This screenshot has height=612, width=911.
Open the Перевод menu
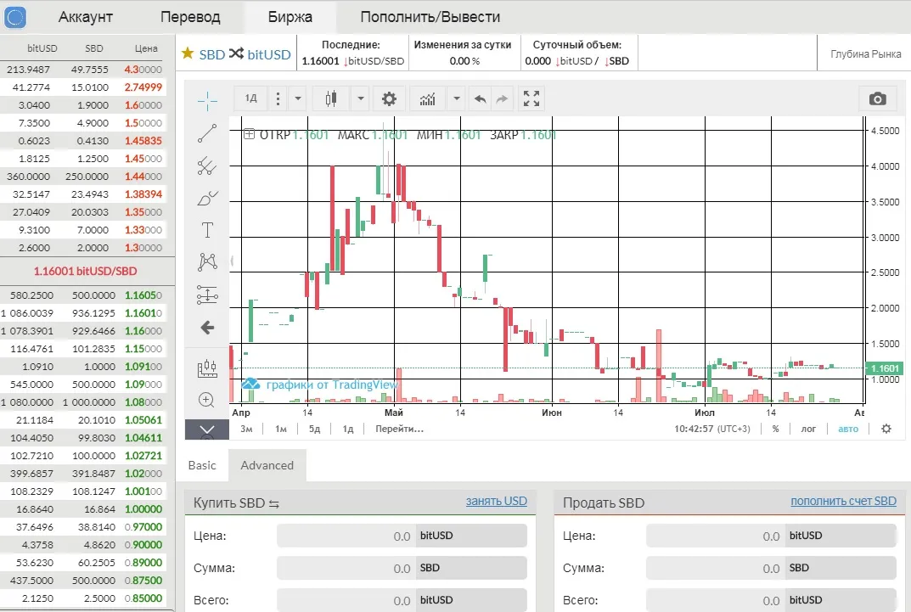pos(190,17)
